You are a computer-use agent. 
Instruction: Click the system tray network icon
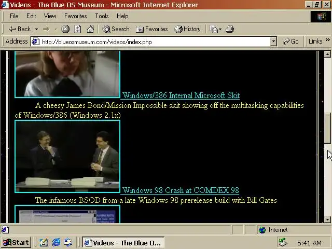click(283, 243)
